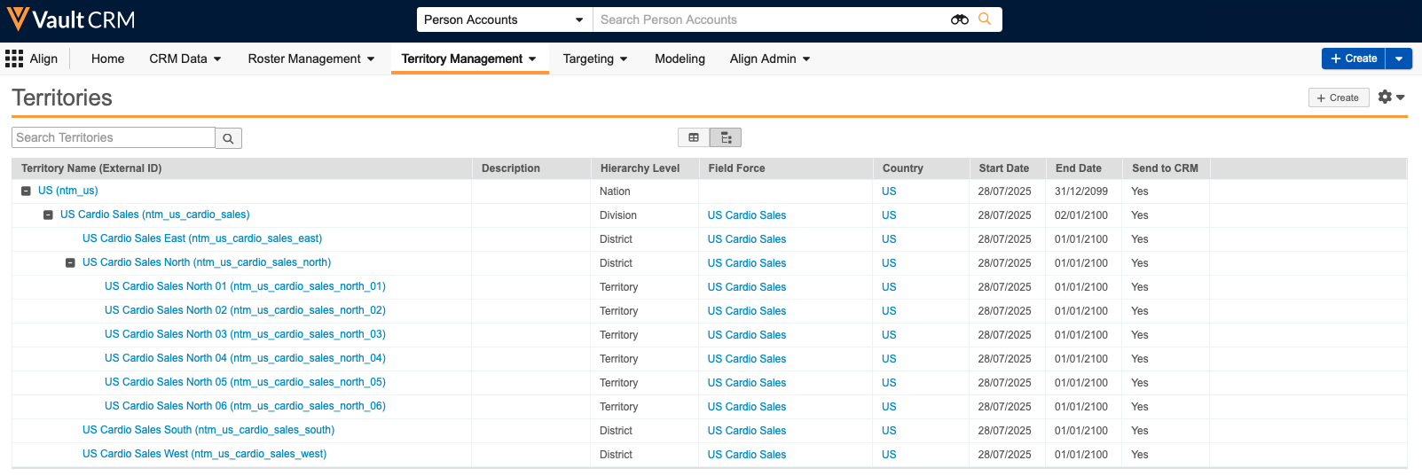
Task: Open the Modeling tab
Action: click(680, 59)
